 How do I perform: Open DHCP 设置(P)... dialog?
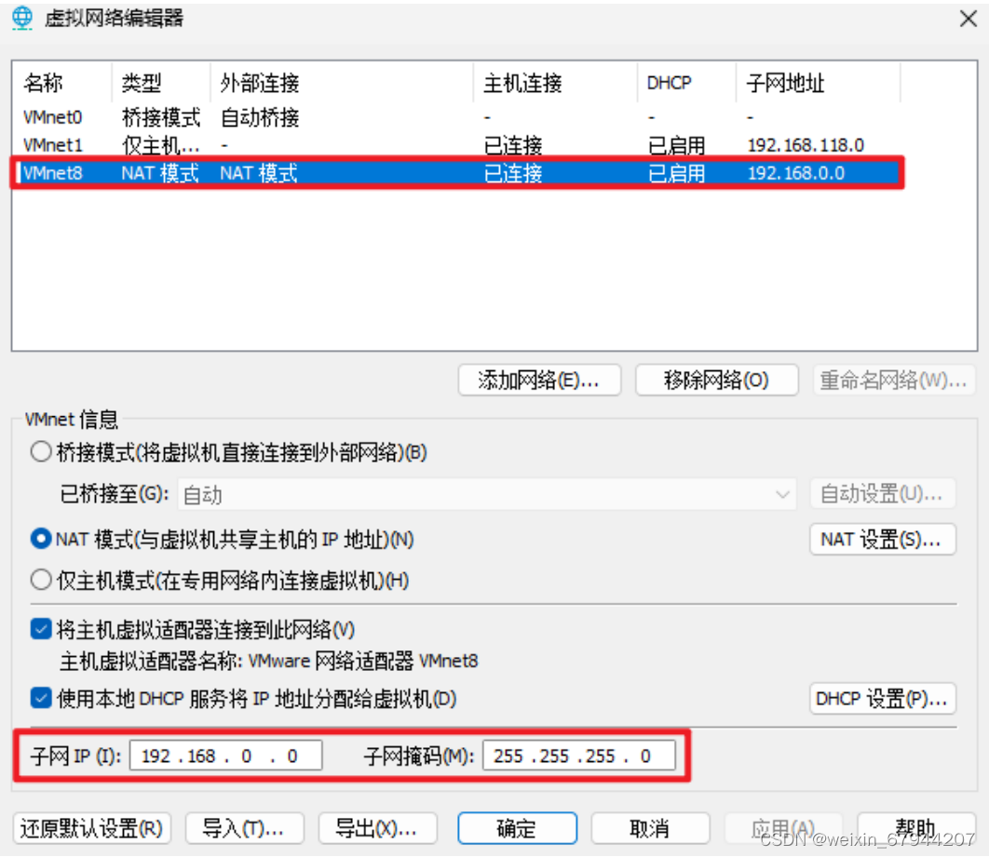[x=883, y=699]
